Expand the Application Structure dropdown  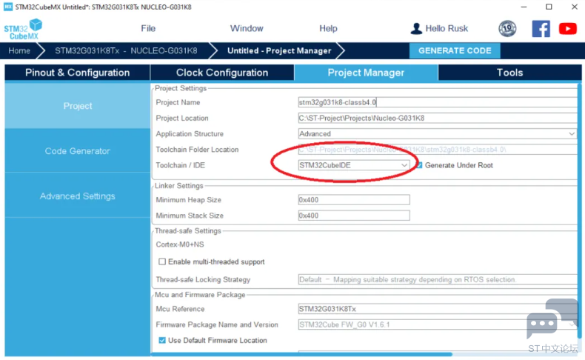(437, 133)
